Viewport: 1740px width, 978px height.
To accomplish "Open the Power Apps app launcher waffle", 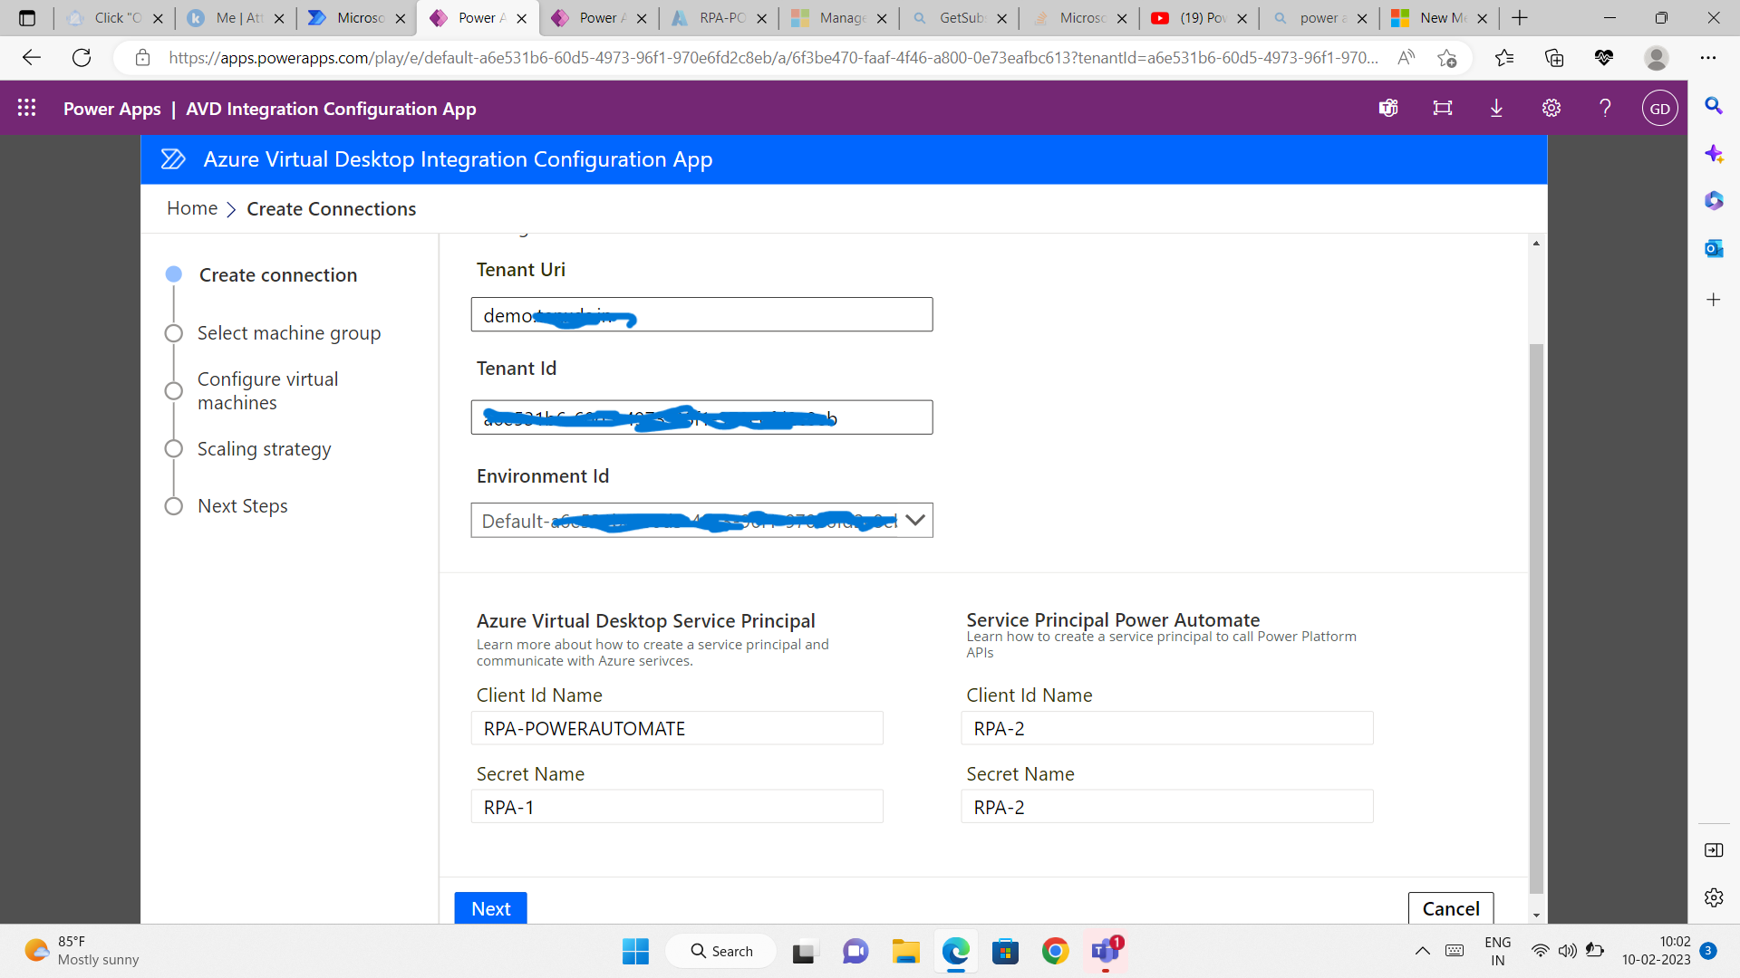I will (x=26, y=108).
